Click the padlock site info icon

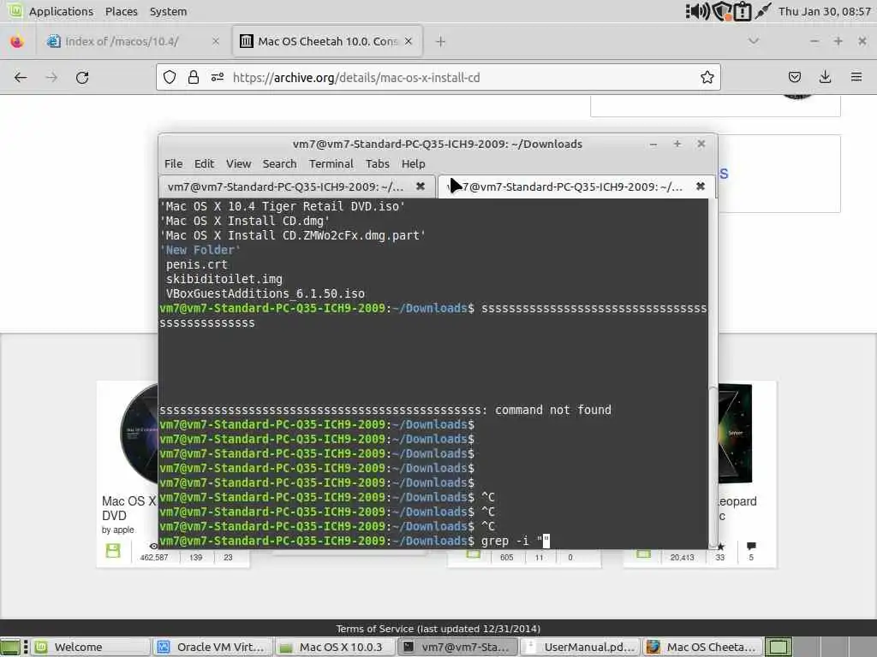coord(193,78)
